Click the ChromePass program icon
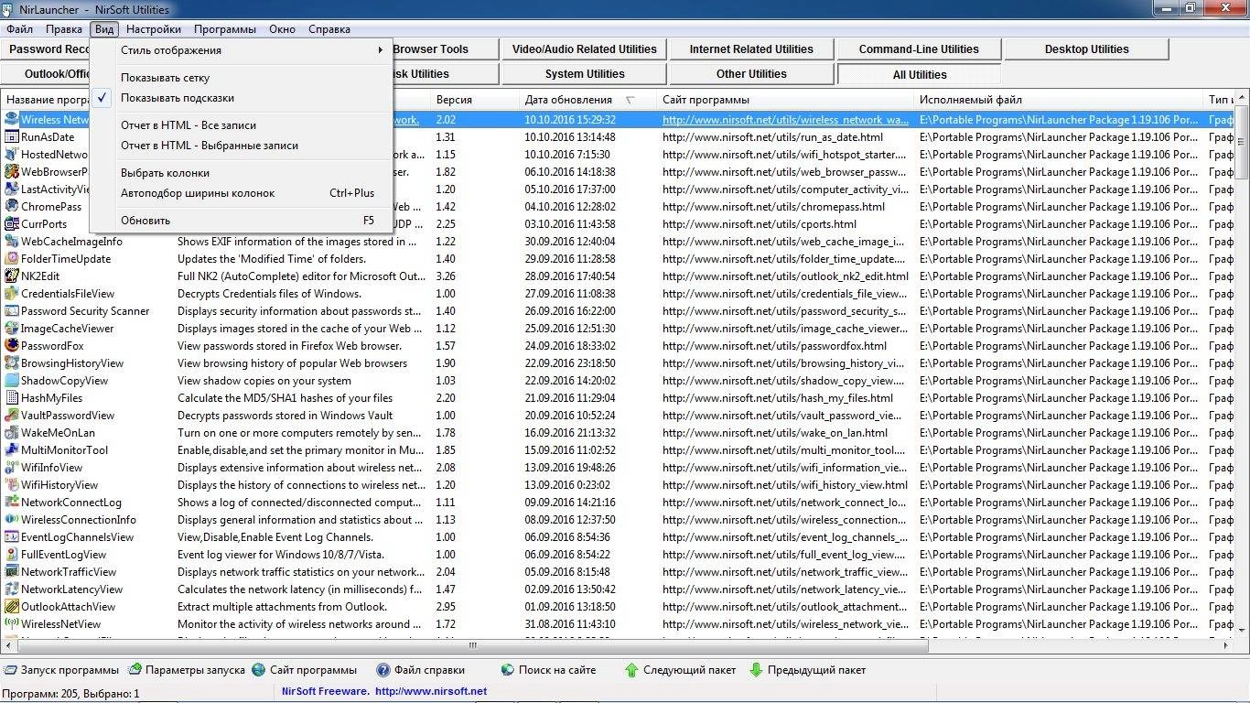Screen dimensions: 1250x703 coord(12,207)
